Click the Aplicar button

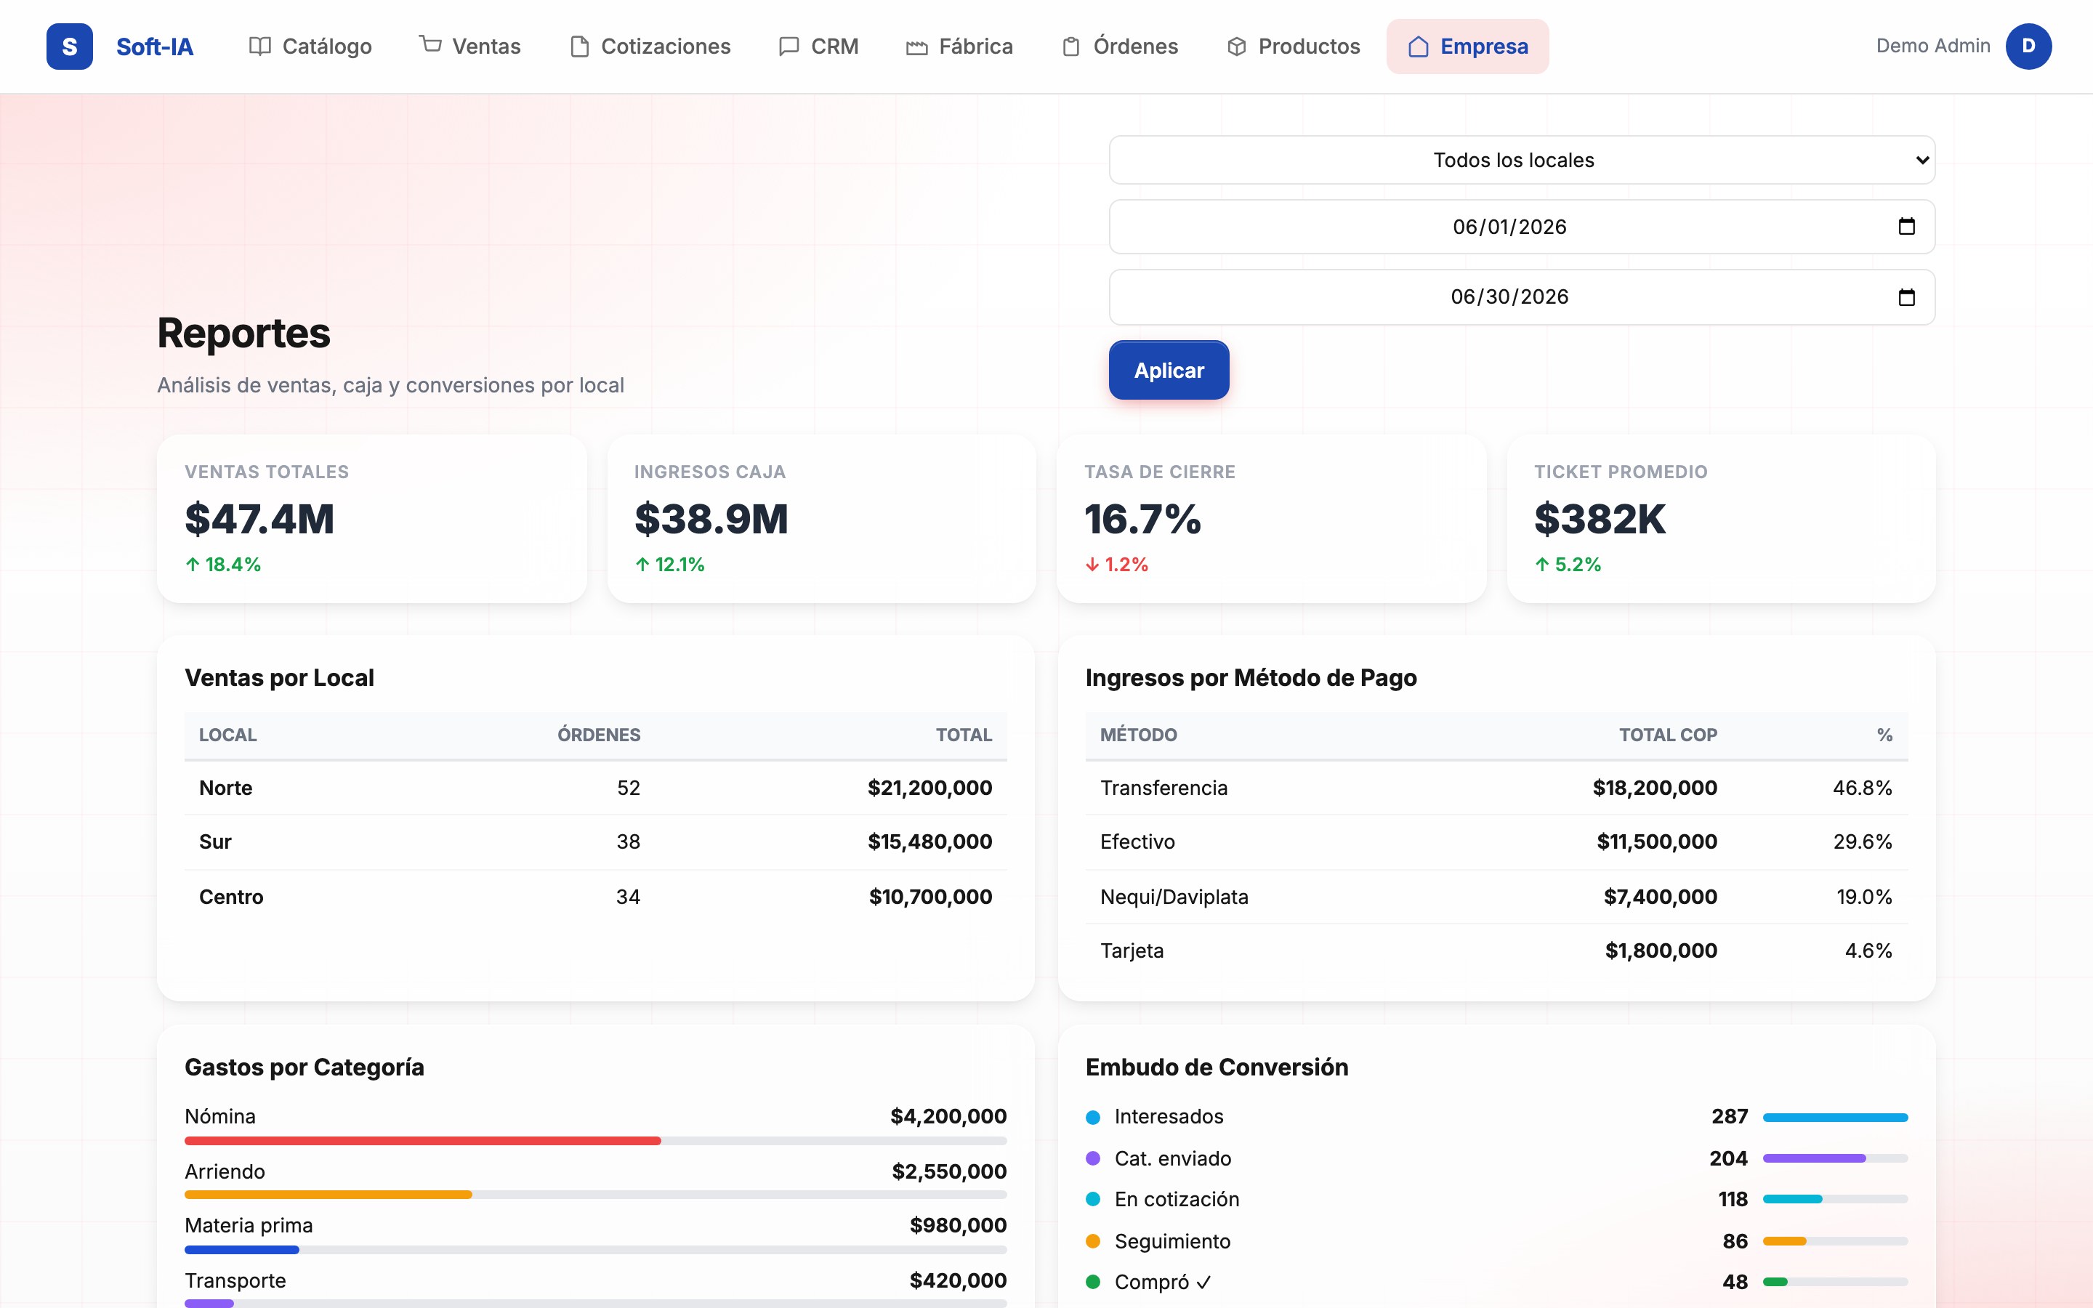pos(1169,371)
